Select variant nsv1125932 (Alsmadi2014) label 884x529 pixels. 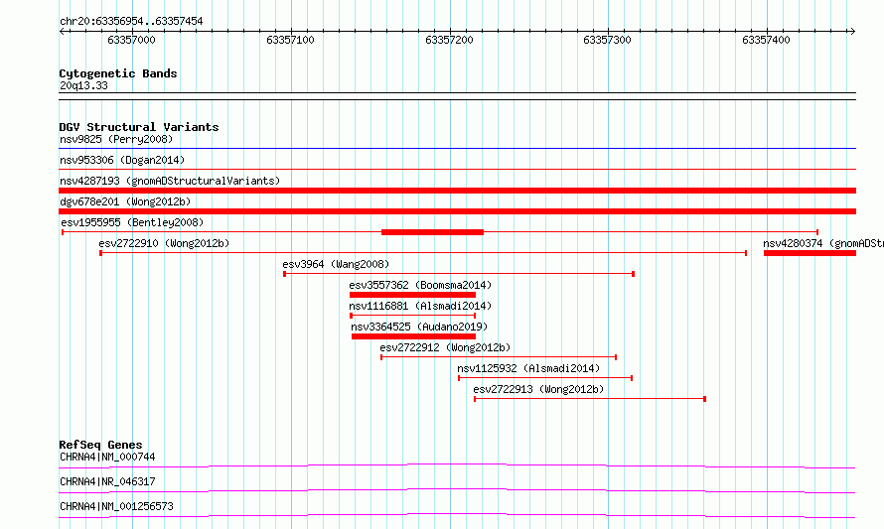click(528, 368)
